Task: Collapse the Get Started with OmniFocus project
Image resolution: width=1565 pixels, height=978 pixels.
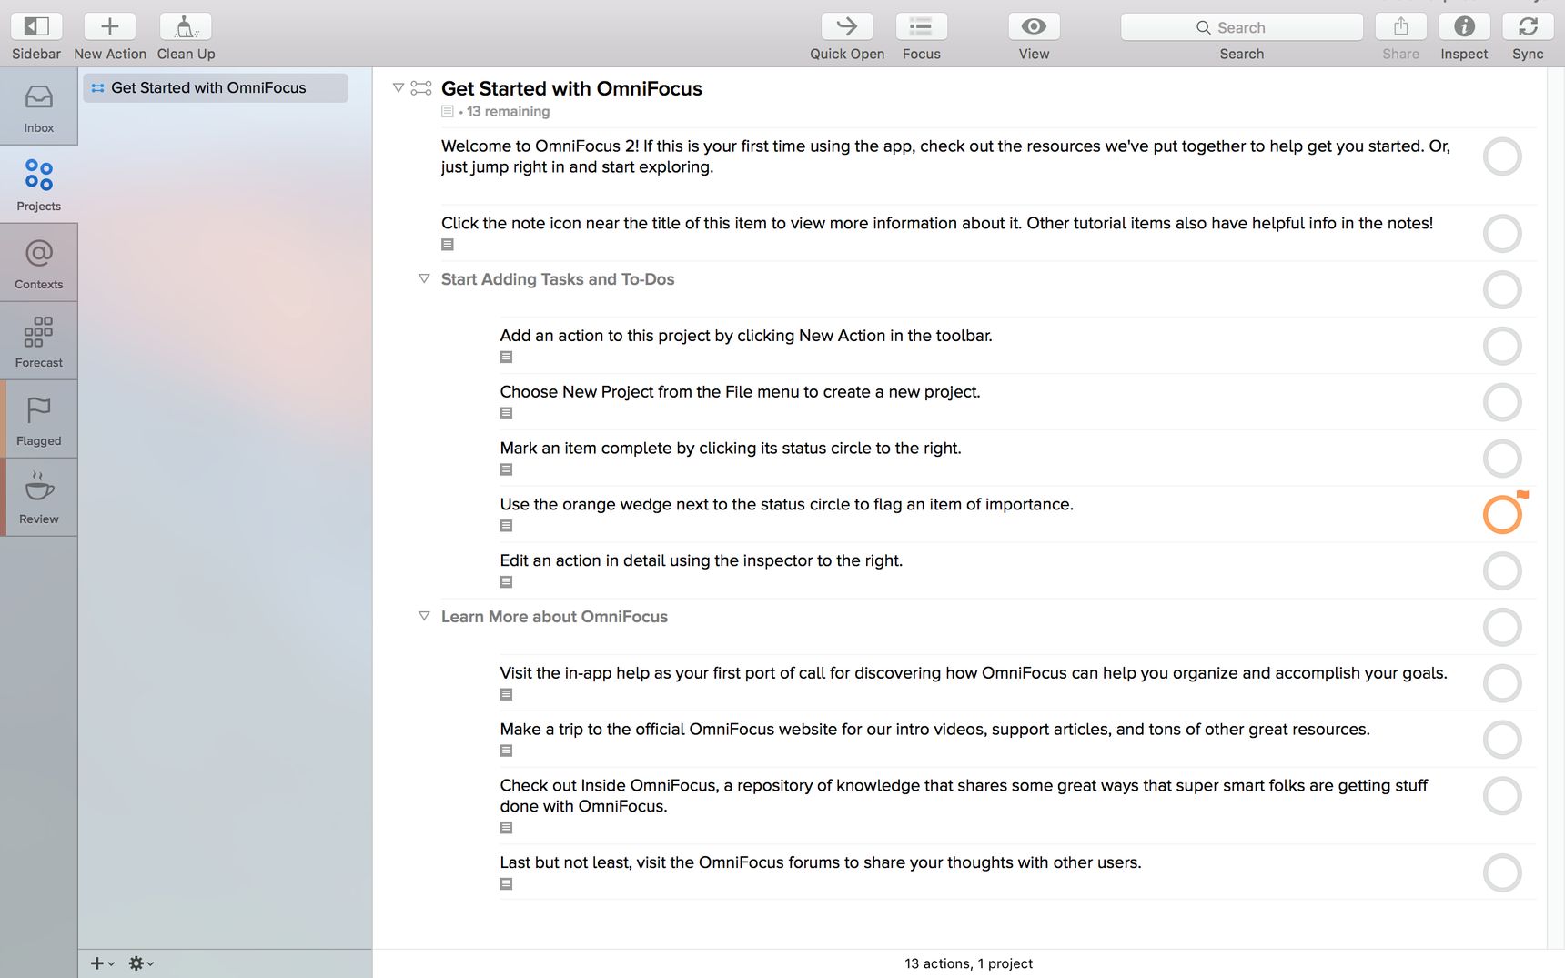Action: [398, 88]
